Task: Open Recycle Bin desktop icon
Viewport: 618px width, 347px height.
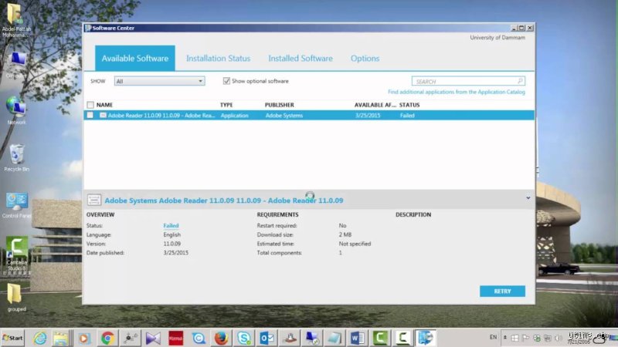Action: [16, 158]
